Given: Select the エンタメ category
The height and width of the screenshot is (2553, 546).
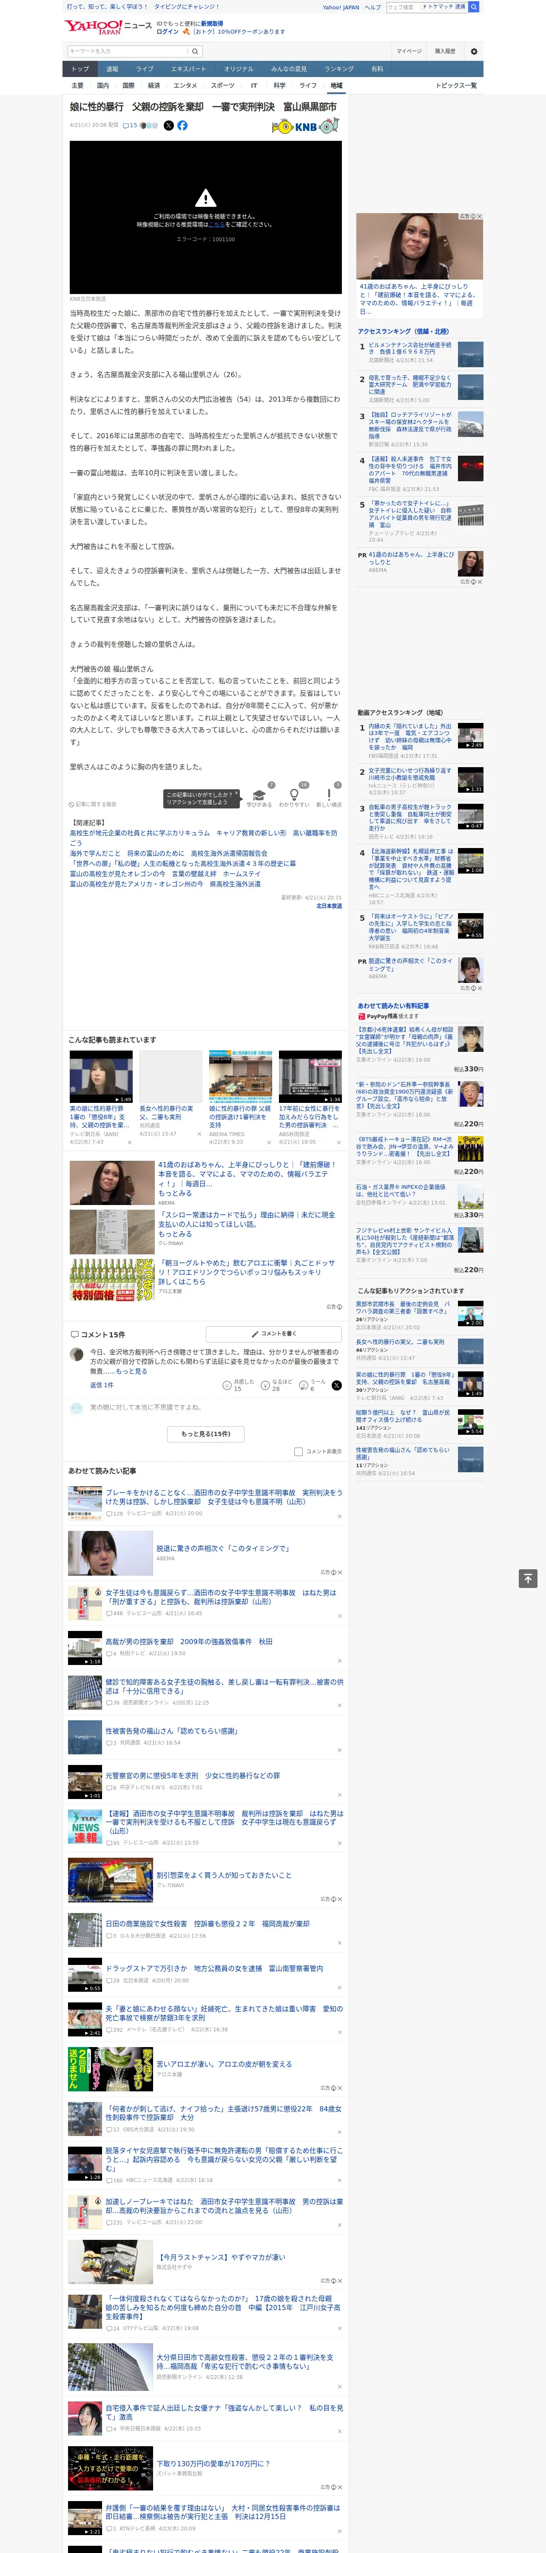Looking at the screenshot, I should tap(185, 85).
